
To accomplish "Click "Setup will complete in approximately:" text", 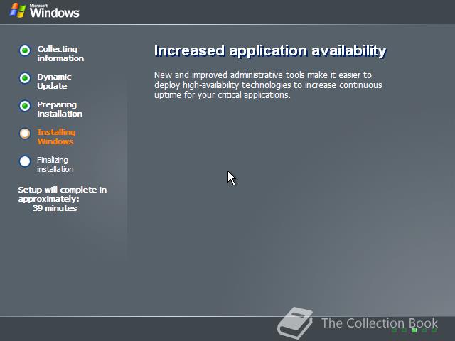I will tap(63, 194).
